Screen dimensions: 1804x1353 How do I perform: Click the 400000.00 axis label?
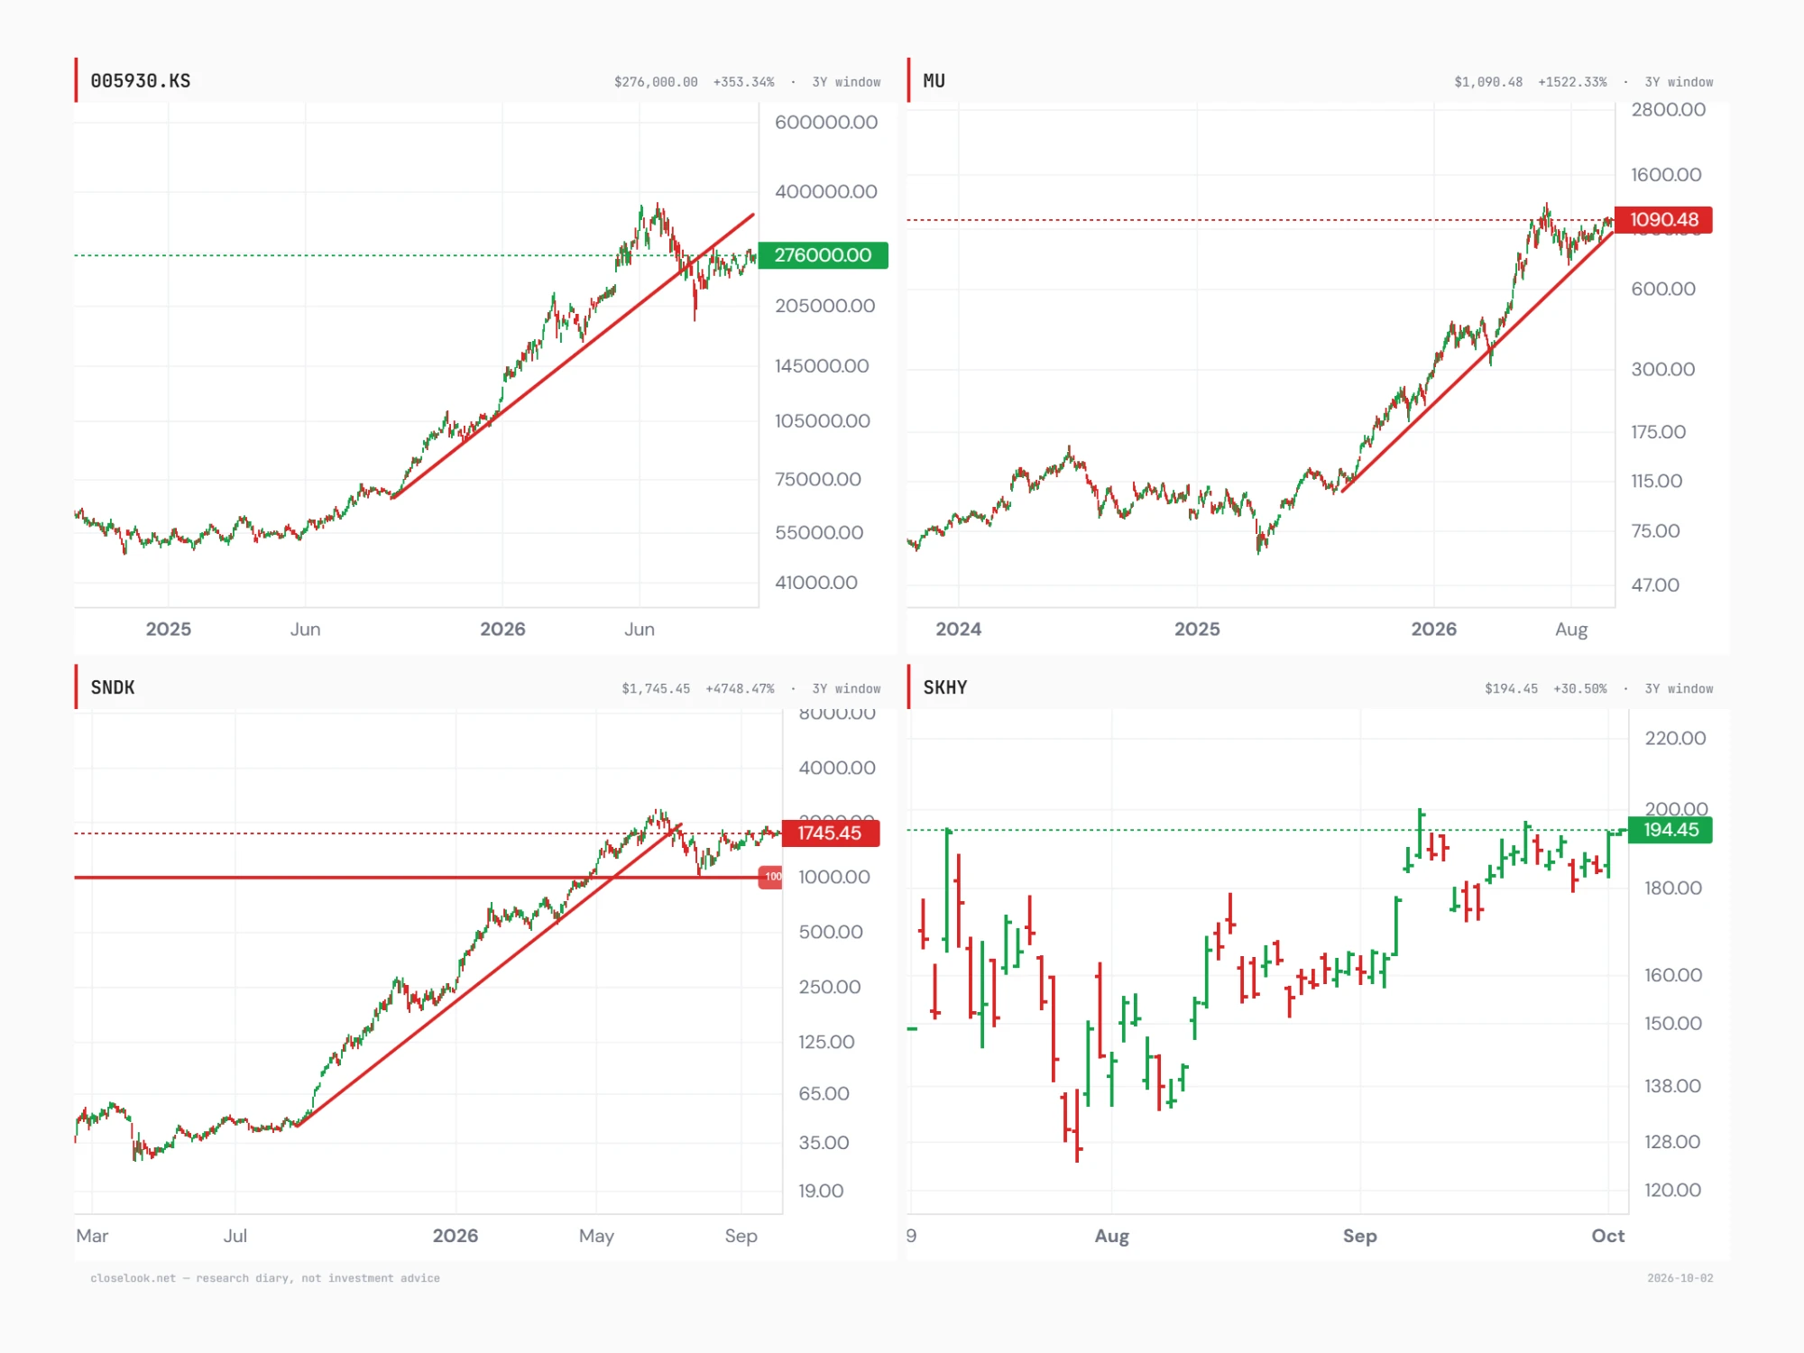coord(826,192)
